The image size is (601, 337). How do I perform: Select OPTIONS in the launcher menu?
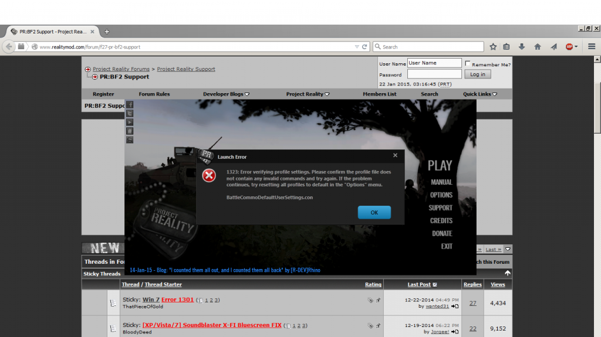(441, 195)
